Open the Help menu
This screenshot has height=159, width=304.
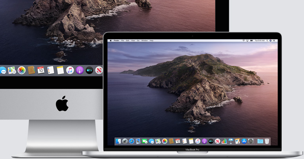point(152,40)
